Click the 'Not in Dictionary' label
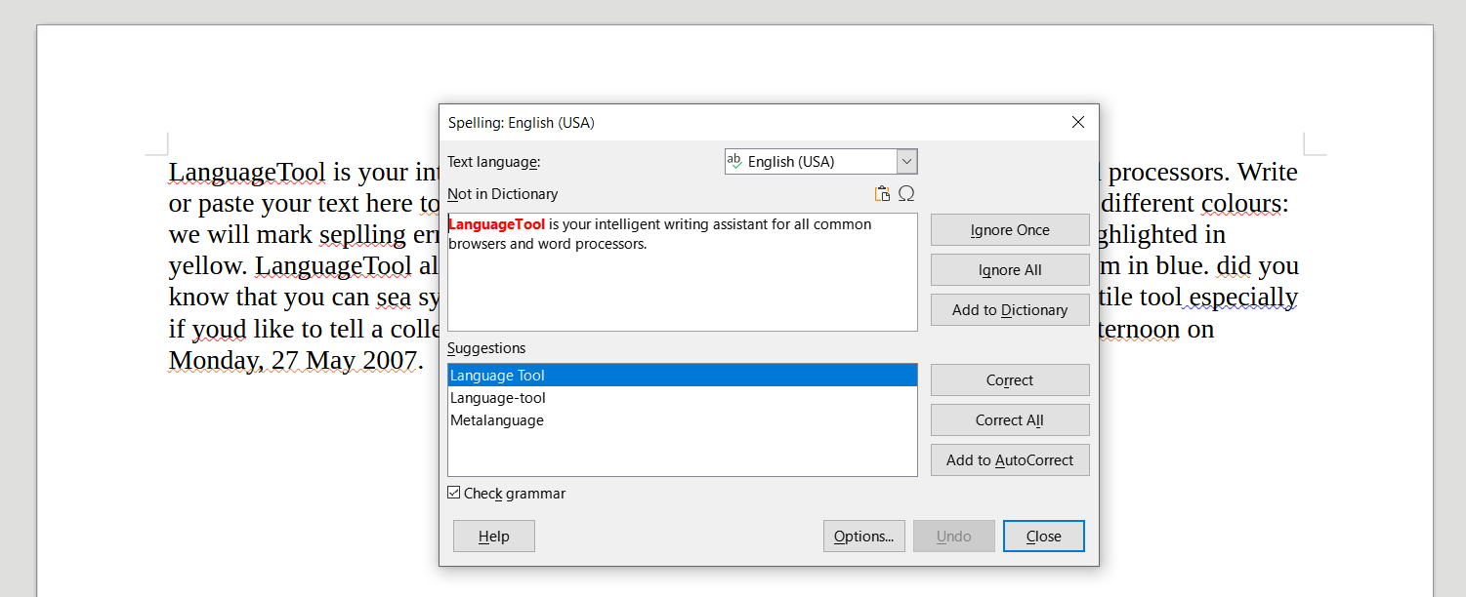Viewport: 1466px width, 597px height. tap(503, 194)
